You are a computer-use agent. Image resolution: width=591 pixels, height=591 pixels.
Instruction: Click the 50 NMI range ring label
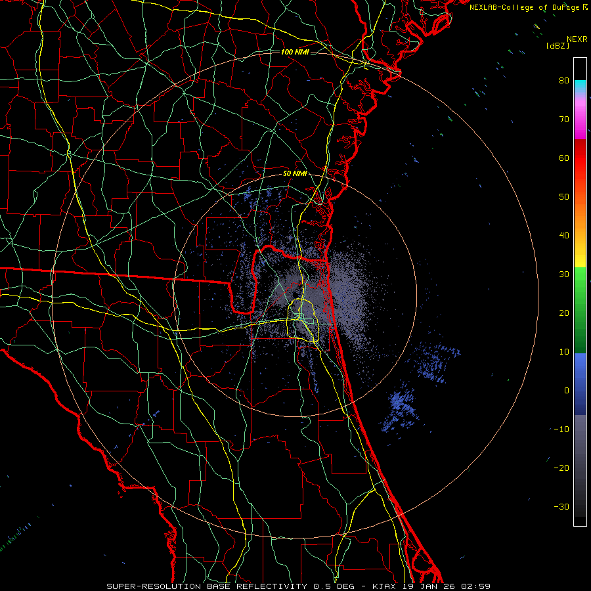point(295,174)
